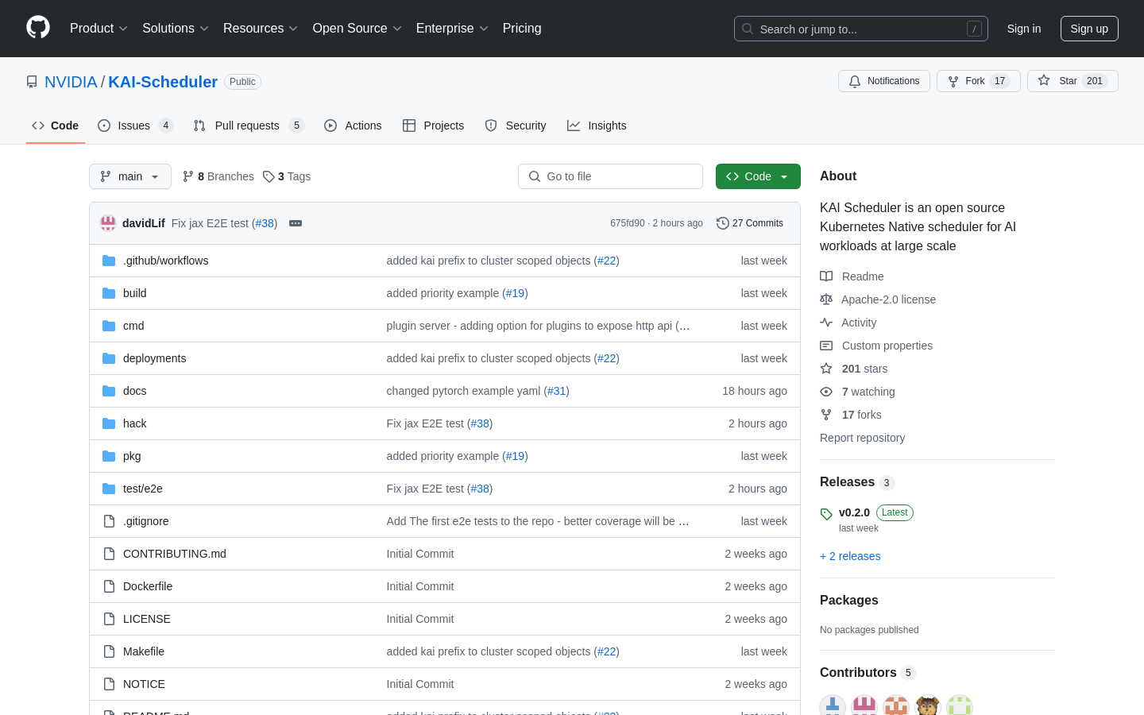
Task: Switch to the Security tab
Action: (516, 126)
